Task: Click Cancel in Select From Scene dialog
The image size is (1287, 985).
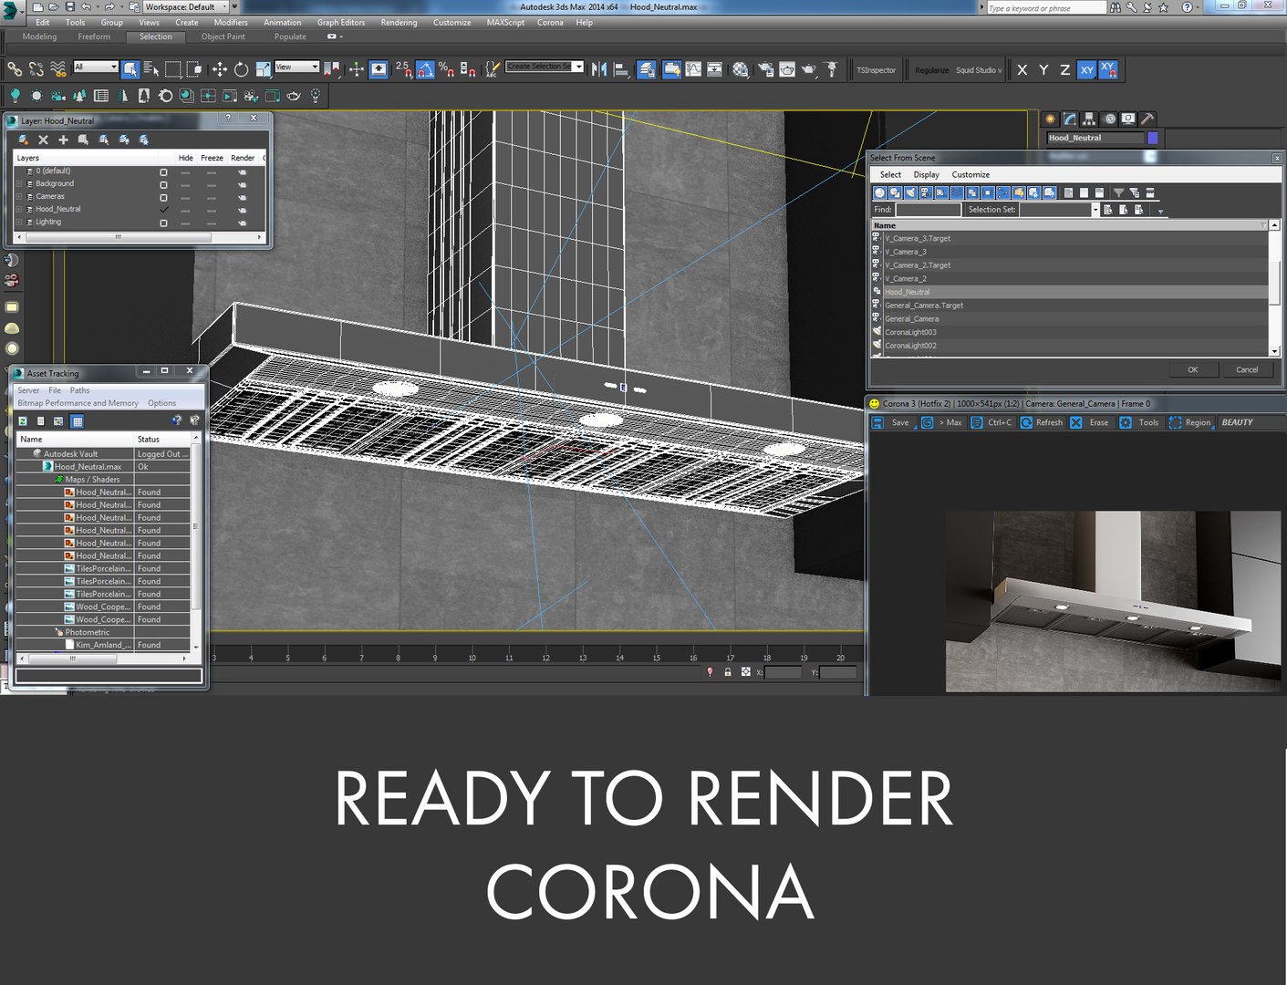Action: coord(1247,369)
